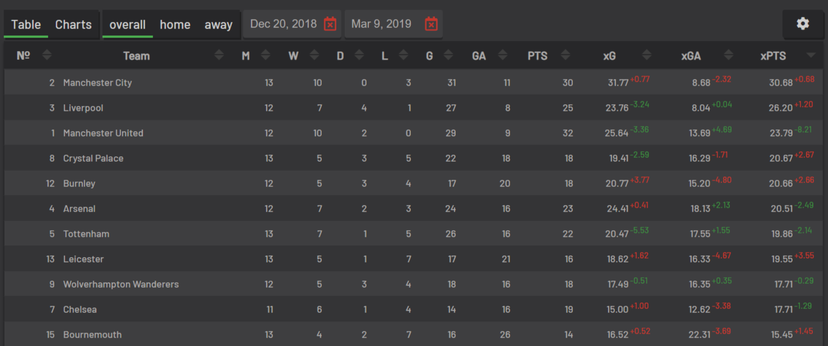The width and height of the screenshot is (828, 346).
Task: Open Wolverhampton Wanderers team page
Action: tap(121, 284)
